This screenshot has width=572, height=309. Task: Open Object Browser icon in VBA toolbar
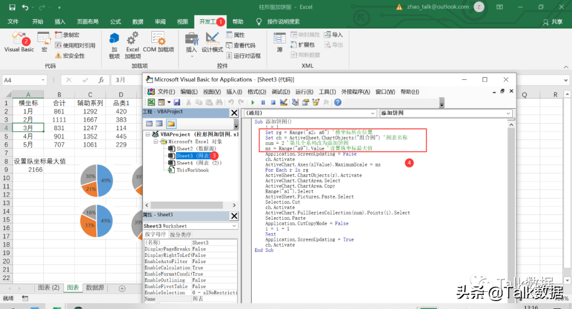pyautogui.click(x=316, y=102)
